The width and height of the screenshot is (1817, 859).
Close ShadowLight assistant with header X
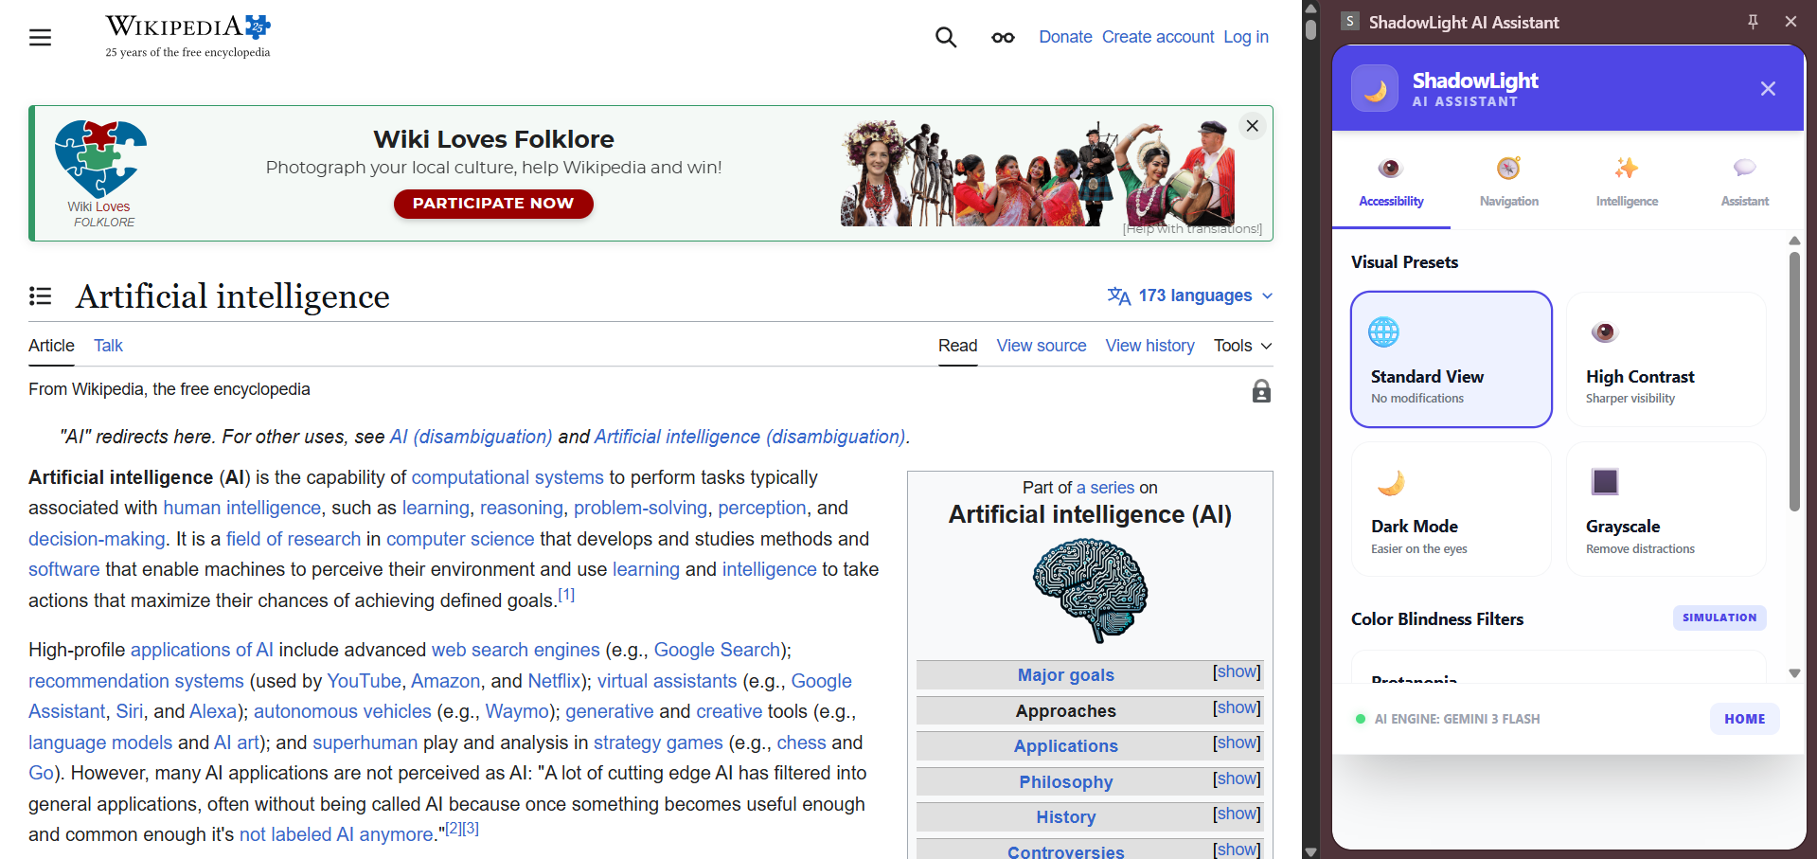coord(1768,88)
